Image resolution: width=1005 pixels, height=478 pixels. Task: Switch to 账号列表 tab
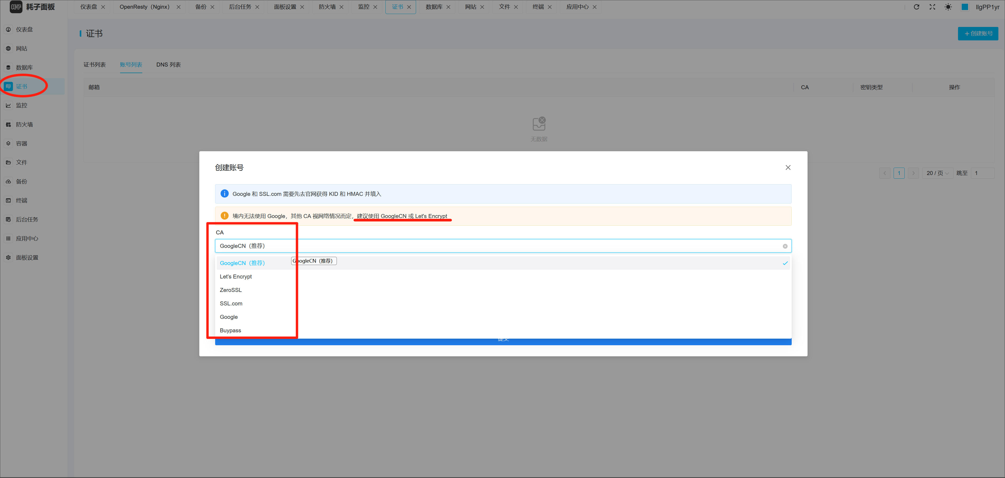click(131, 64)
